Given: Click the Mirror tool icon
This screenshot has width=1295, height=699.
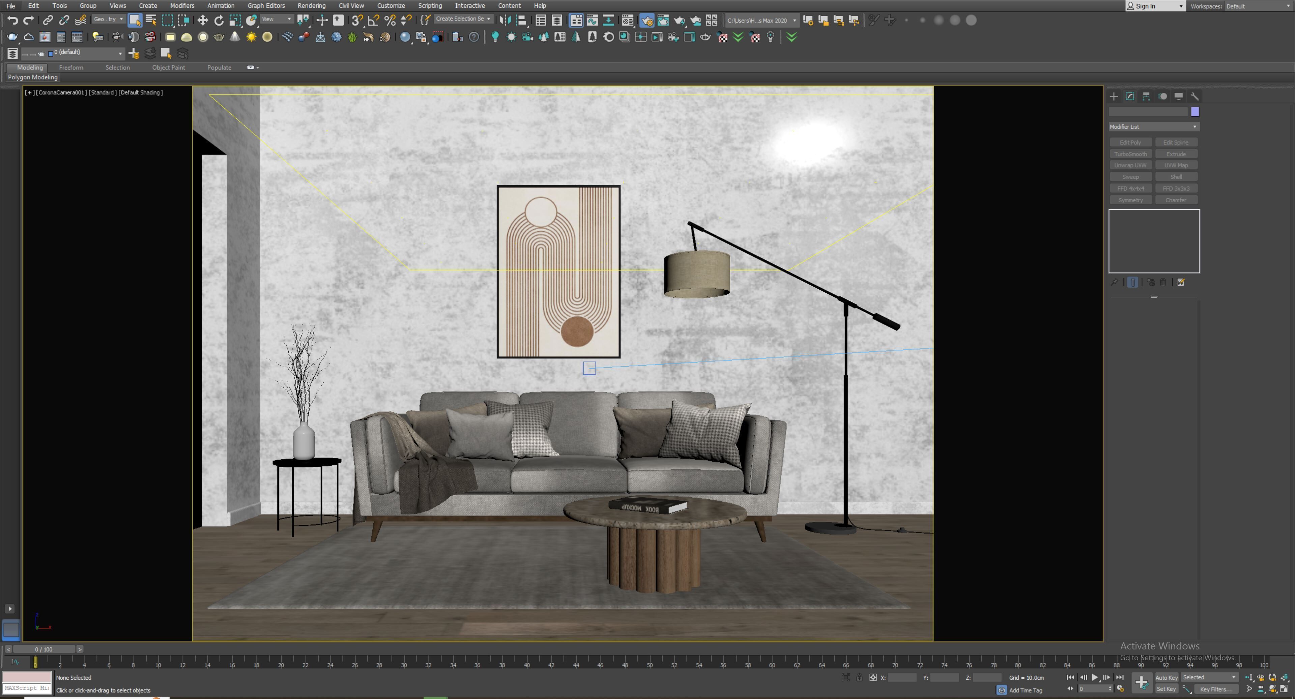Looking at the screenshot, I should (505, 20).
